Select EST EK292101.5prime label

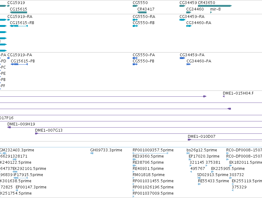coord(30,169)
